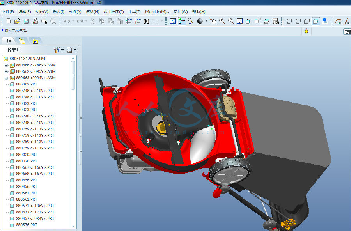351x231 pixels.
Task: Click the Refit view icon
Action: coord(240,21)
